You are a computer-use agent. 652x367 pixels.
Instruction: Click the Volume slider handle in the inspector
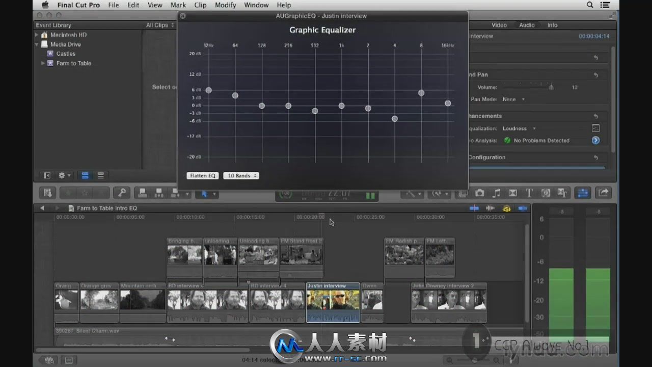tap(551, 87)
